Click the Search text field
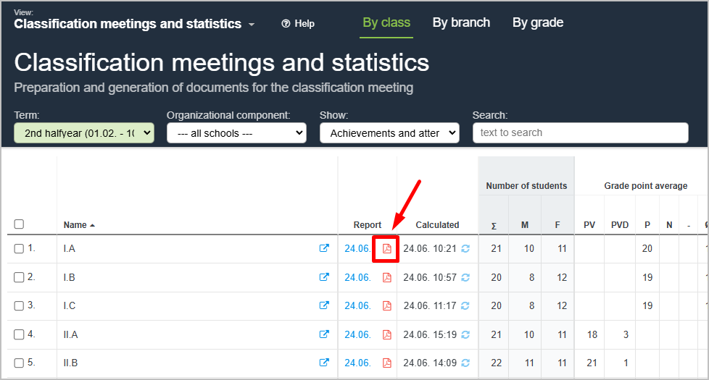The image size is (709, 380). (580, 133)
